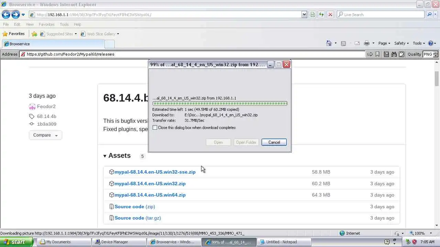Expand the Web Slice Gallery dropdown
This screenshot has height=247, width=440.
[118, 34]
